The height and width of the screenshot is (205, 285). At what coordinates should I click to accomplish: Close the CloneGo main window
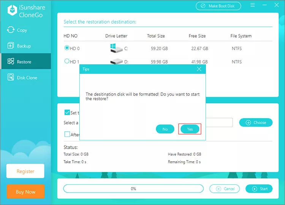coord(277,5)
